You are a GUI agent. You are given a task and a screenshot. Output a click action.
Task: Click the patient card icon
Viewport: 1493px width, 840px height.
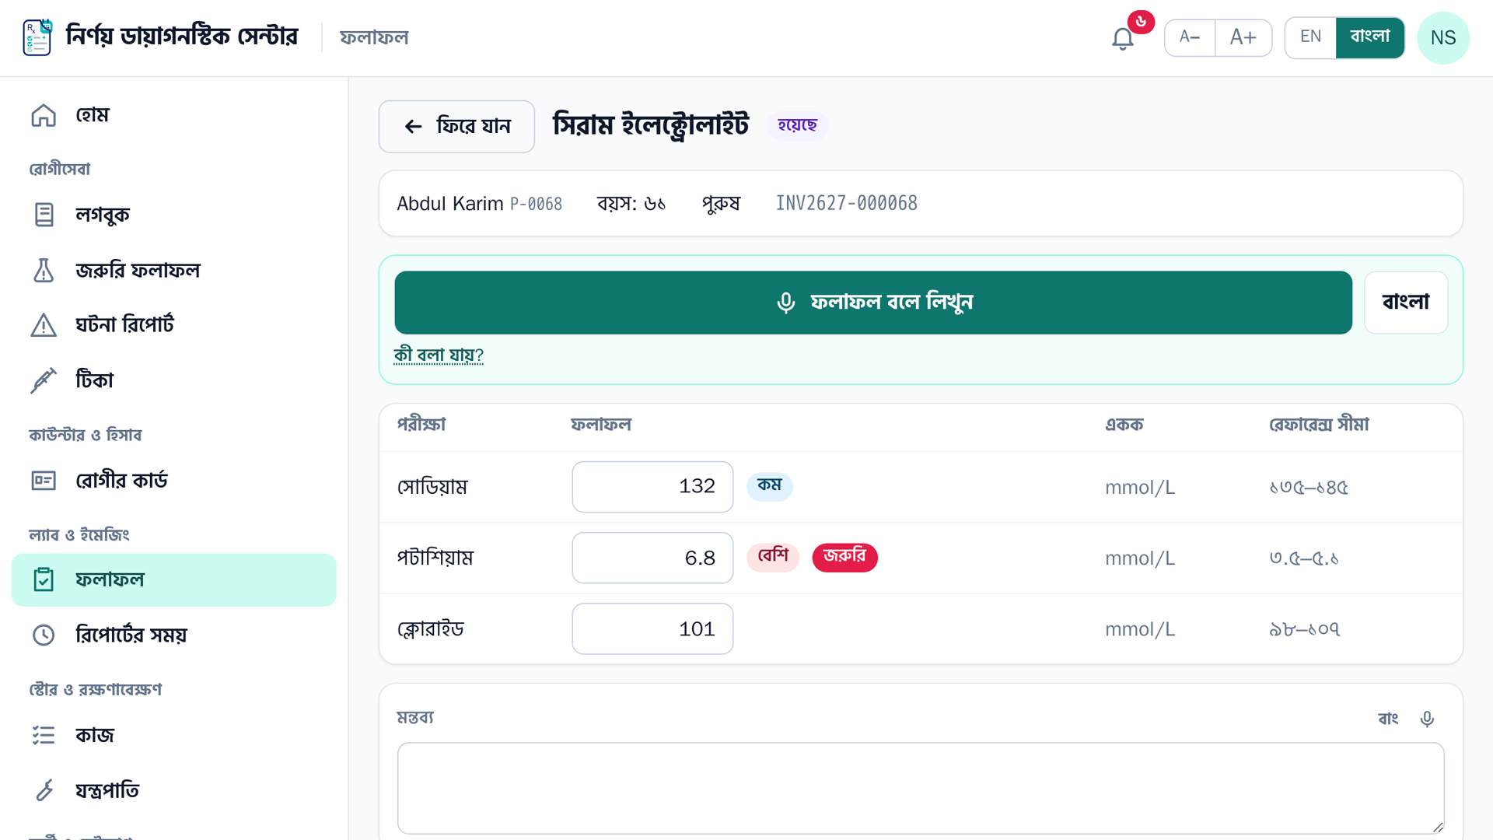pos(44,481)
